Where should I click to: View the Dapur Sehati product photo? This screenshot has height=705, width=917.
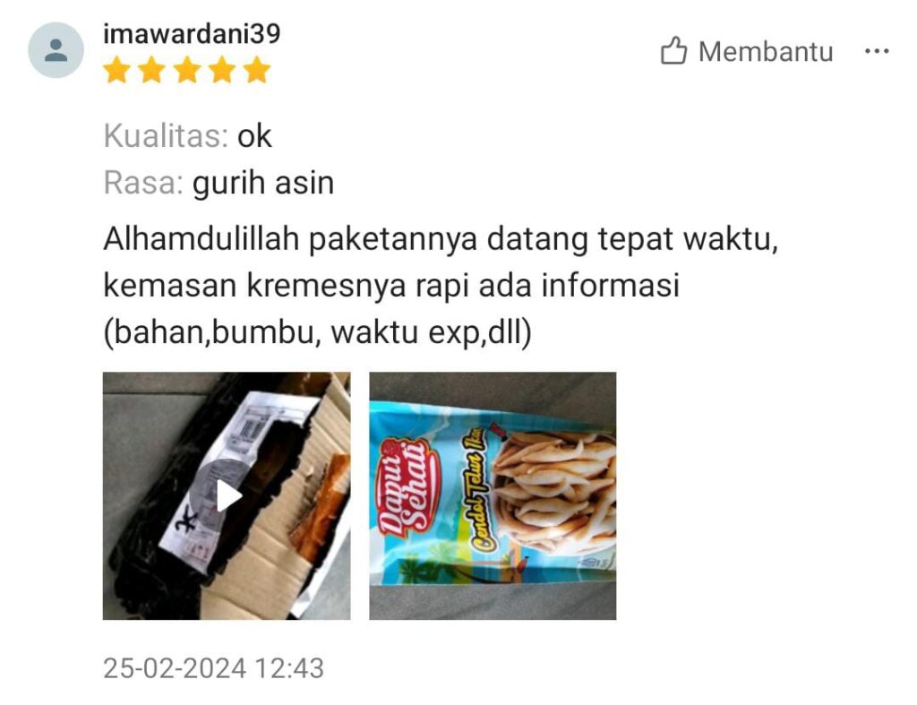pos(493,496)
